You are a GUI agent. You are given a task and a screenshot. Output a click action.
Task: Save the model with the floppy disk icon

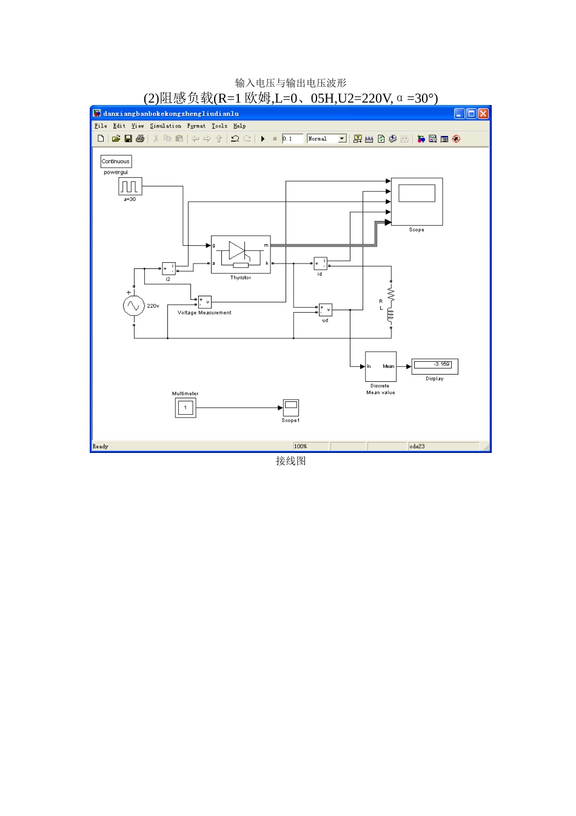pyautogui.click(x=128, y=139)
